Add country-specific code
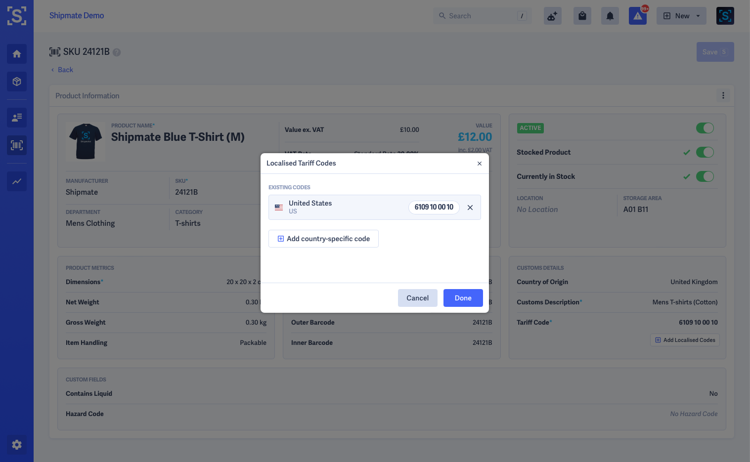Viewport: 750px width, 462px height. coord(323,239)
